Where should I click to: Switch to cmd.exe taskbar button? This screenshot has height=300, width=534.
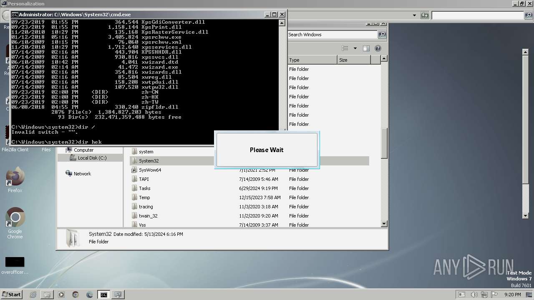pyautogui.click(x=104, y=295)
